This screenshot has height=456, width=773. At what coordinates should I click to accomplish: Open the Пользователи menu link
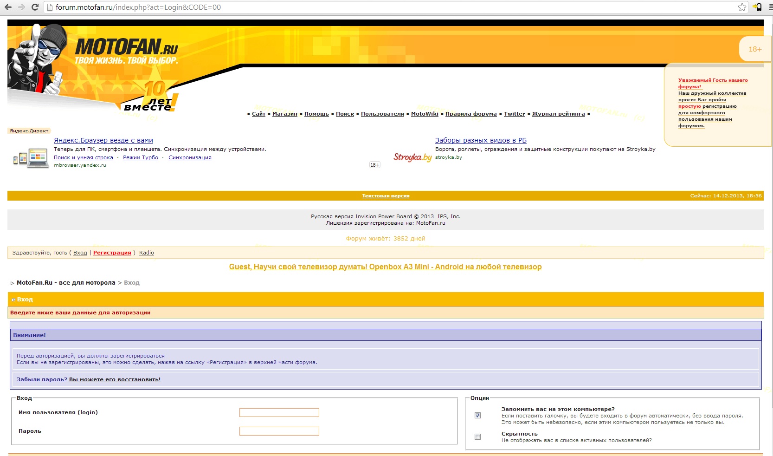click(x=382, y=114)
